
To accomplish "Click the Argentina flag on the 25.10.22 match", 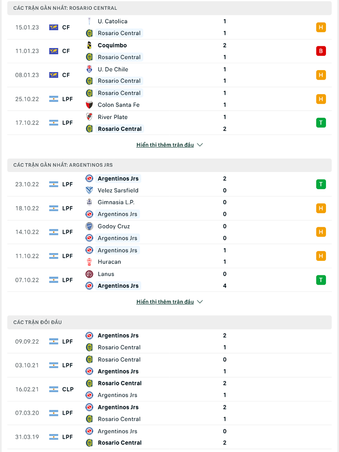I will (53, 99).
